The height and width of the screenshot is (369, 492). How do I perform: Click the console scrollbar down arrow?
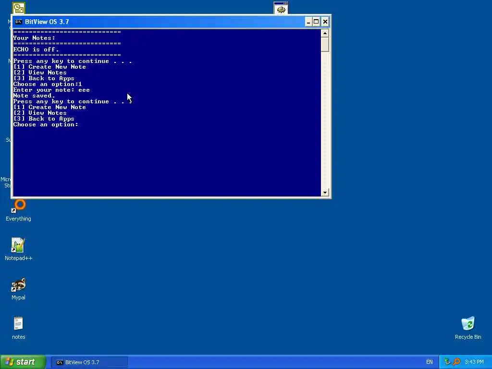pyautogui.click(x=325, y=192)
